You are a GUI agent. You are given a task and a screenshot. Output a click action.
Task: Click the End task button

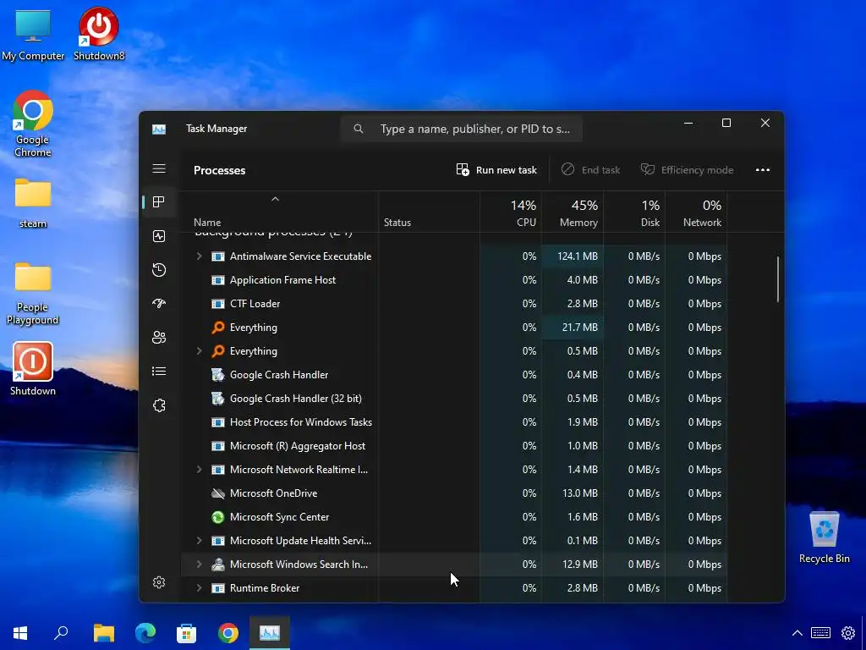(591, 169)
